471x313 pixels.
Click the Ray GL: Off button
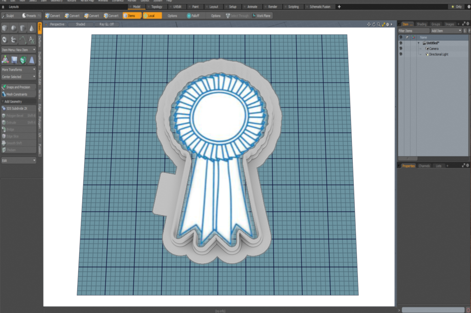click(x=107, y=24)
